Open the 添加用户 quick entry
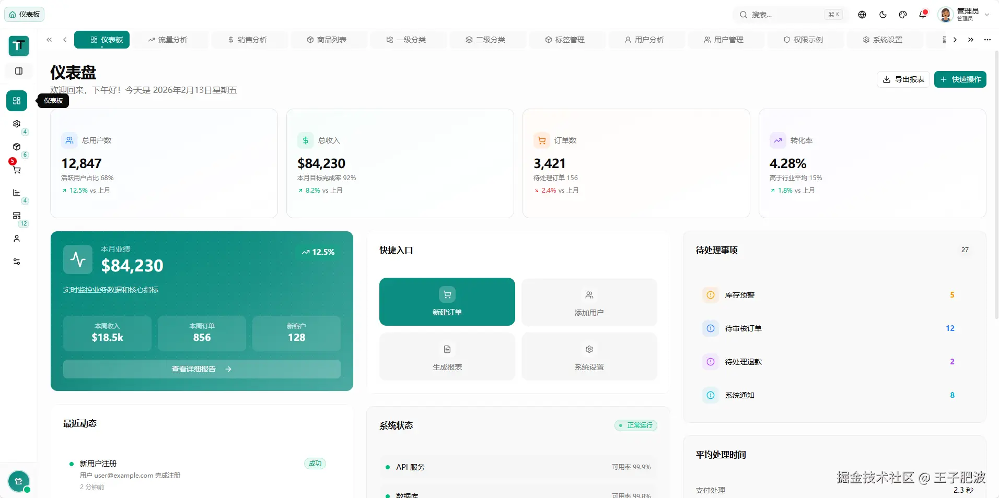999x498 pixels. click(589, 302)
